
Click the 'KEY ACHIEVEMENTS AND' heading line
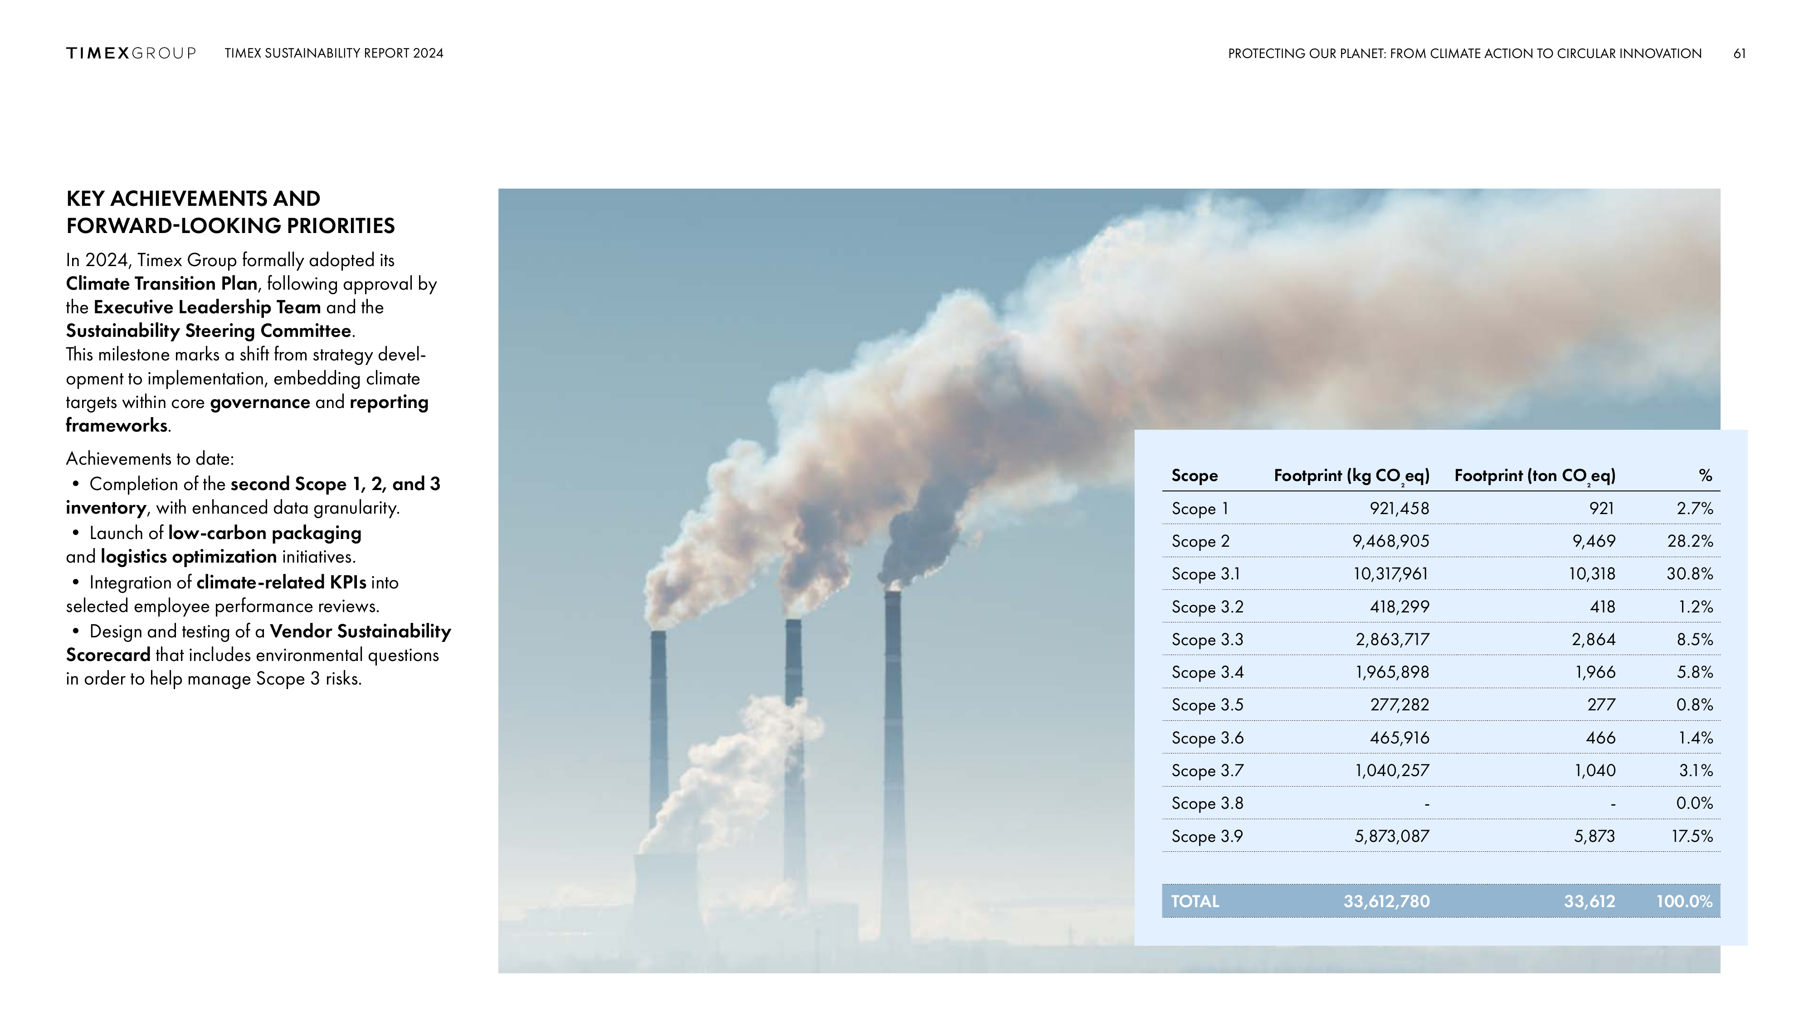point(193,199)
